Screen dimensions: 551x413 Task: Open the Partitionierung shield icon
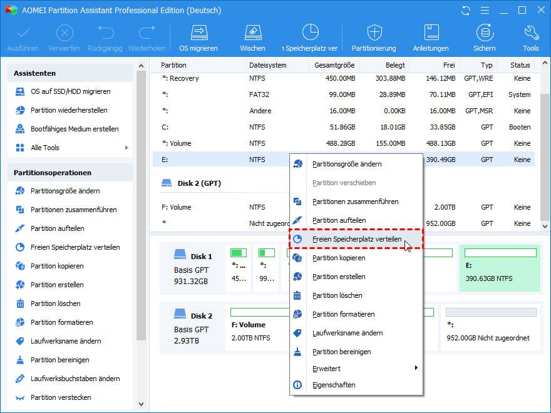[x=374, y=33]
